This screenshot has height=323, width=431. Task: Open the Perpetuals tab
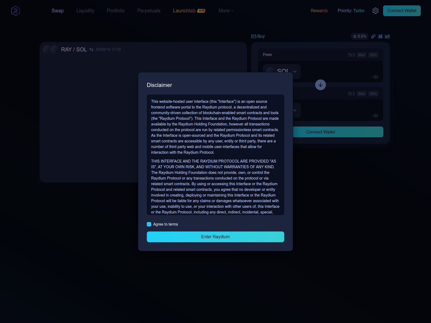click(x=149, y=11)
